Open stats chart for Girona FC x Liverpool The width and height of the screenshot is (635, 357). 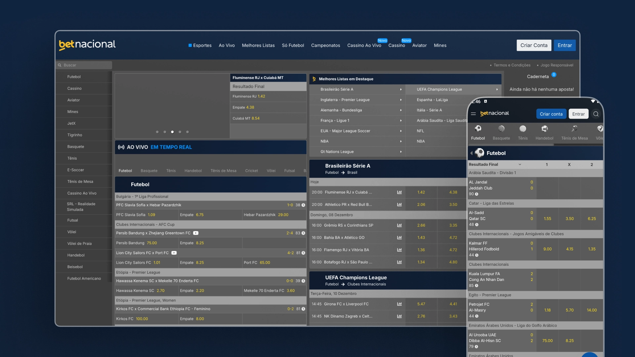[x=399, y=304]
